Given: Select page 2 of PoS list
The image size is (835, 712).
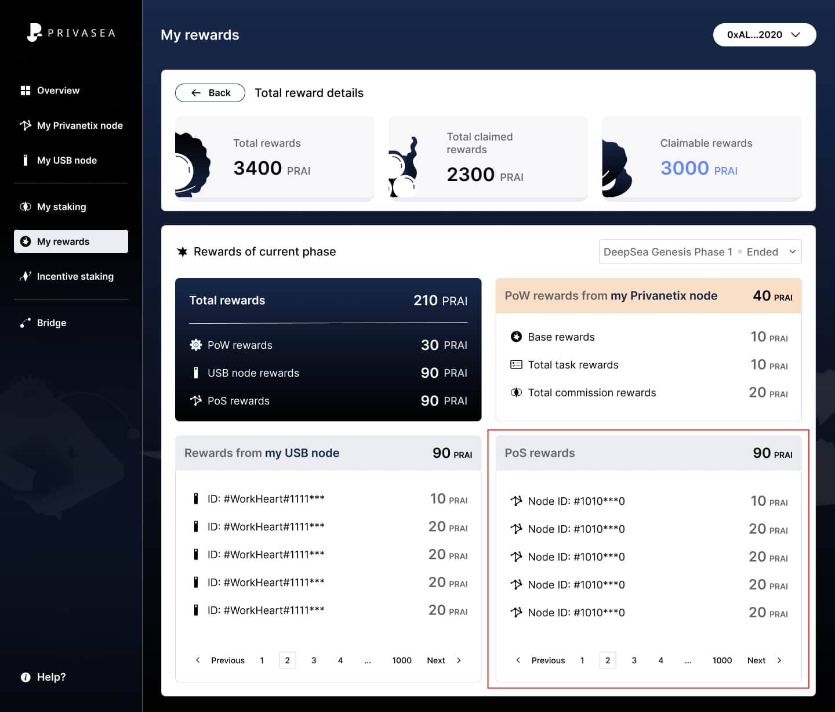Looking at the screenshot, I should (608, 660).
